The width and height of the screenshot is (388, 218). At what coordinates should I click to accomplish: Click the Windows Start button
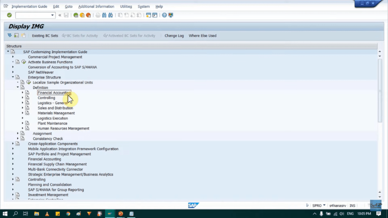pos(5,214)
